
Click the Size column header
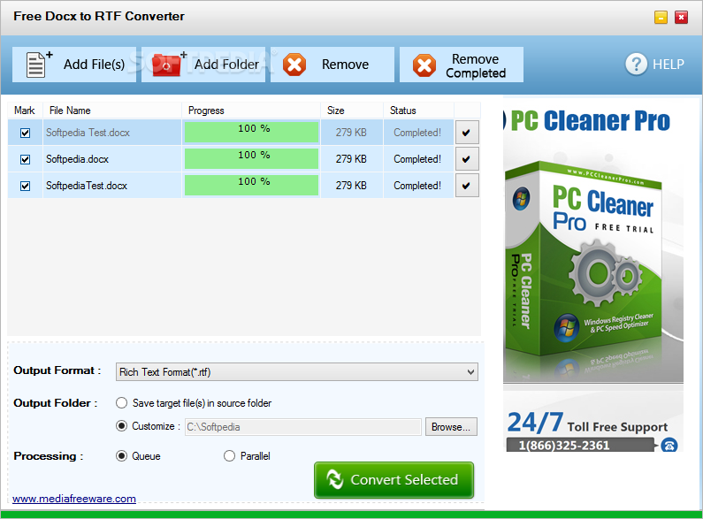coord(352,111)
